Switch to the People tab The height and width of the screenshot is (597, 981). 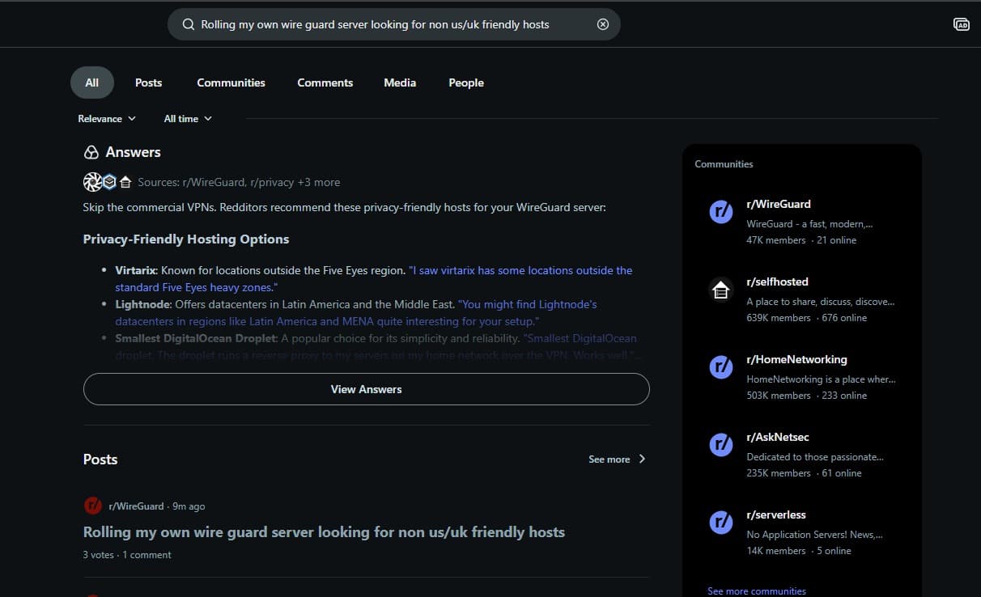pos(466,83)
